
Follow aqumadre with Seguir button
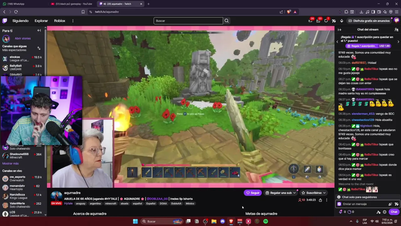click(253, 193)
